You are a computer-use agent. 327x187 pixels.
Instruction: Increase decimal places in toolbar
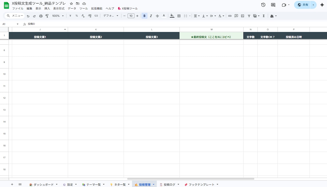pos(90,16)
